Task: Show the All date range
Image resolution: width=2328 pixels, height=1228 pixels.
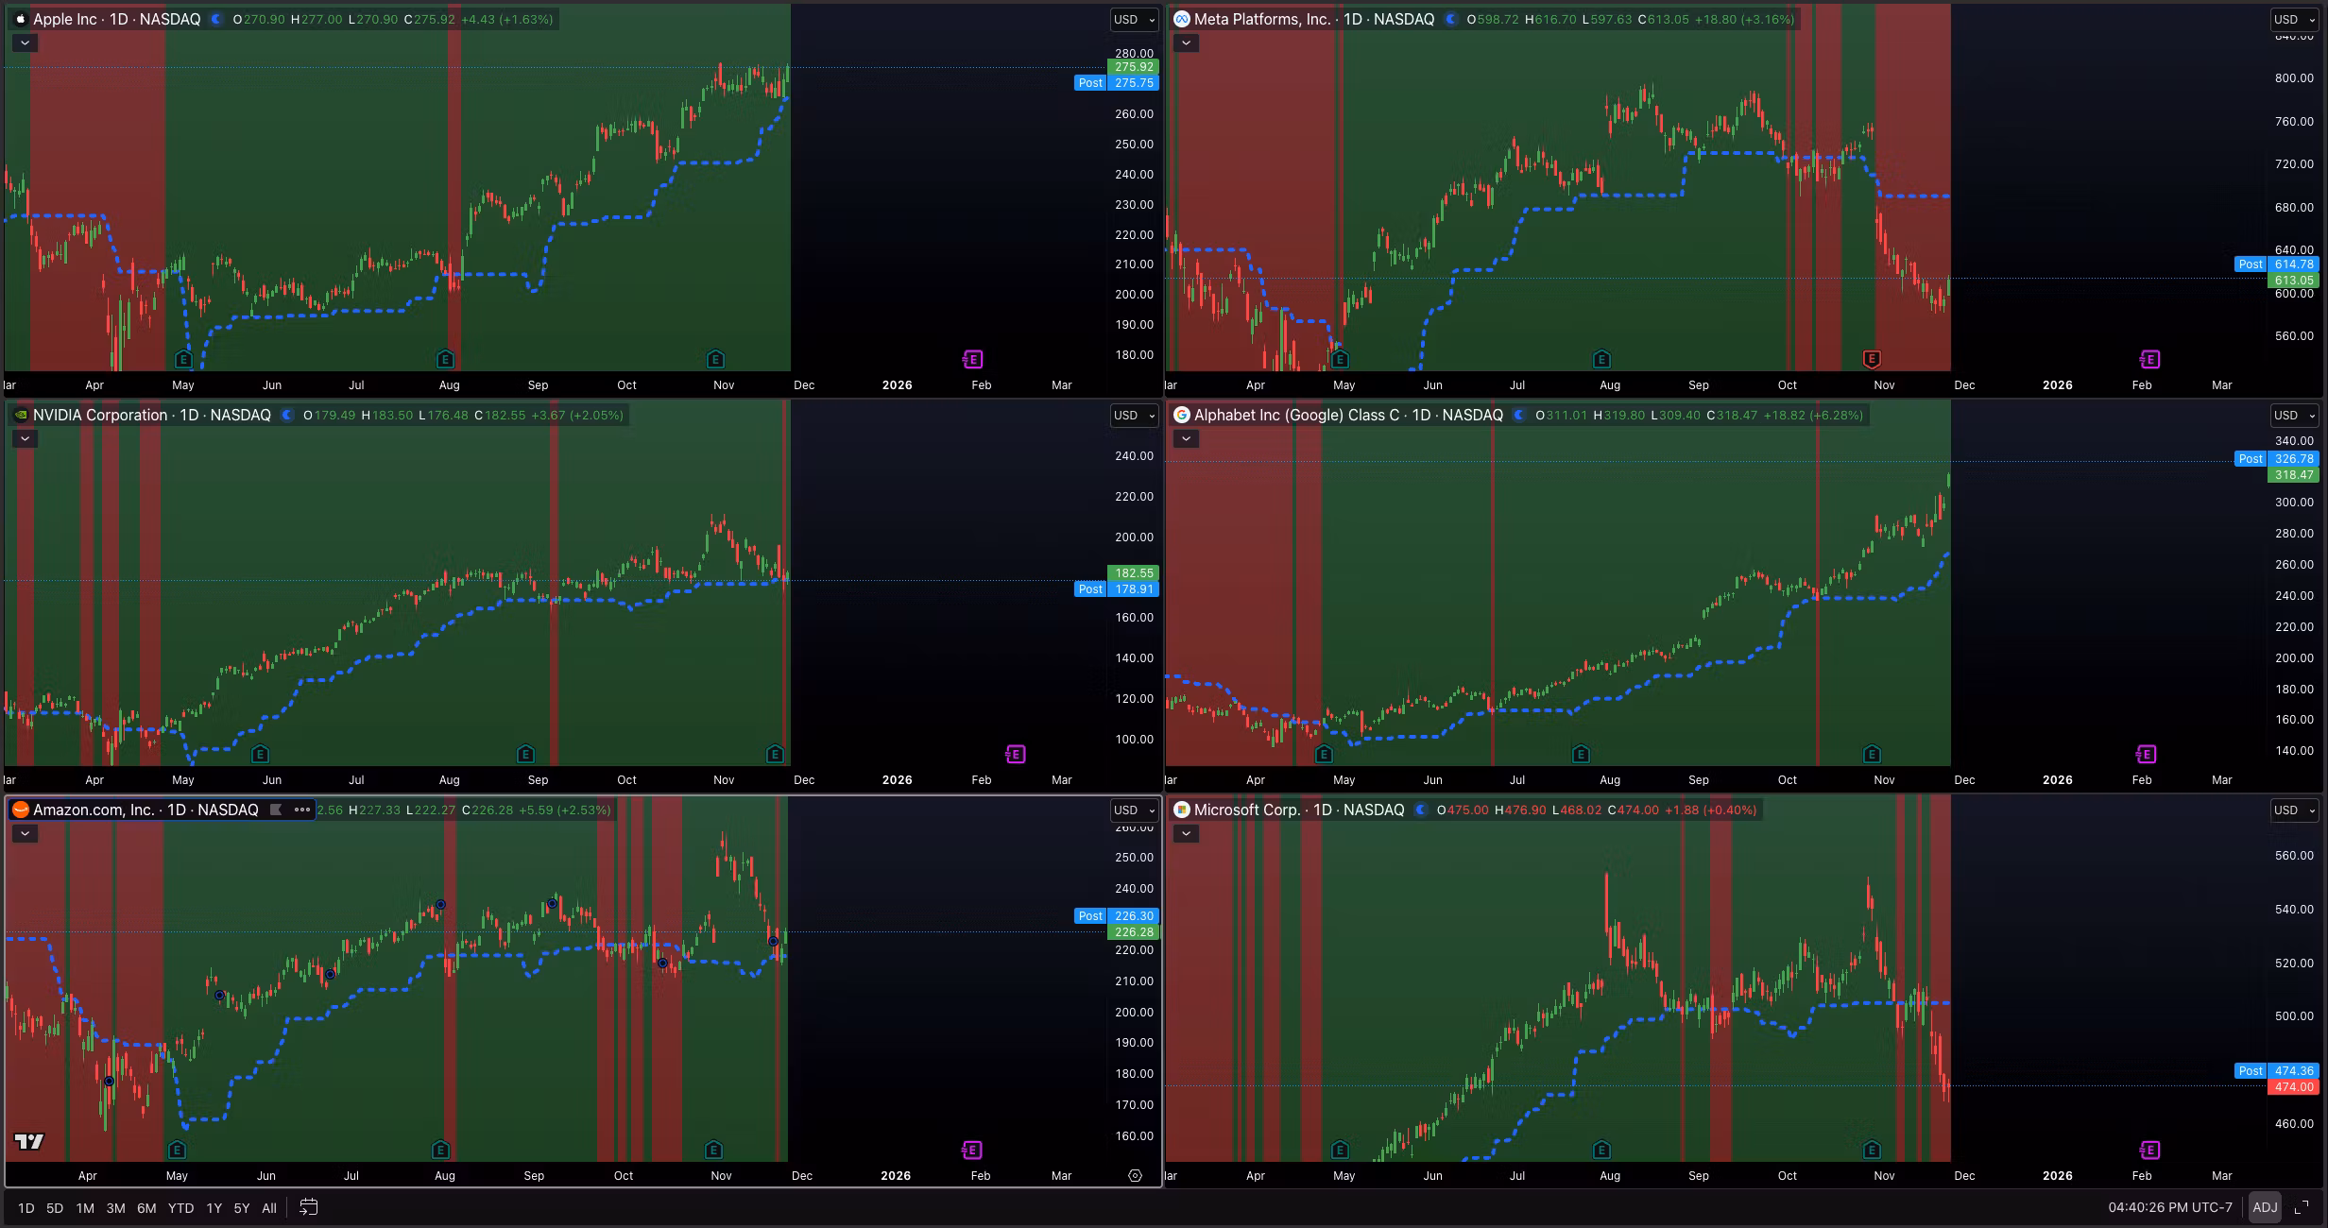Action: (269, 1207)
